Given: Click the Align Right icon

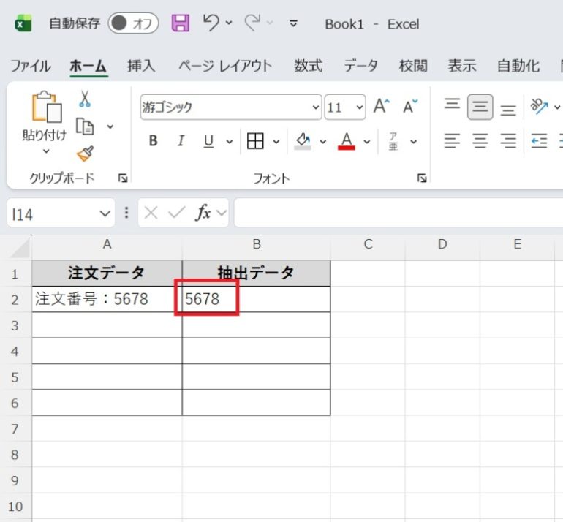Looking at the screenshot, I should click(x=508, y=140).
